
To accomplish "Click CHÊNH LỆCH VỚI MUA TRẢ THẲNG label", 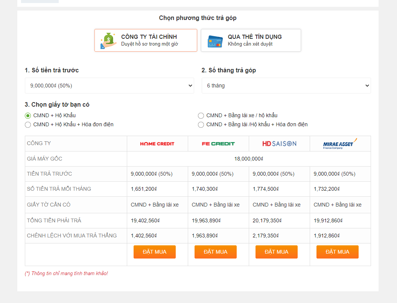I will pos(71,236).
